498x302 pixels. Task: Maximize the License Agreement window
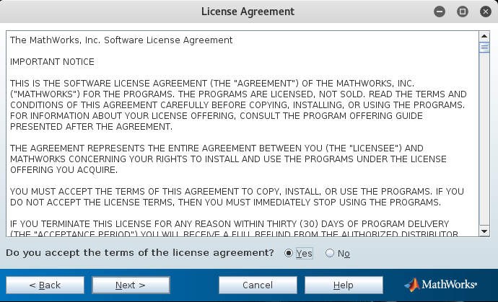[x=463, y=12]
